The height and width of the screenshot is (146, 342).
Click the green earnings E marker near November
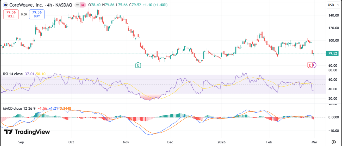point(137,65)
